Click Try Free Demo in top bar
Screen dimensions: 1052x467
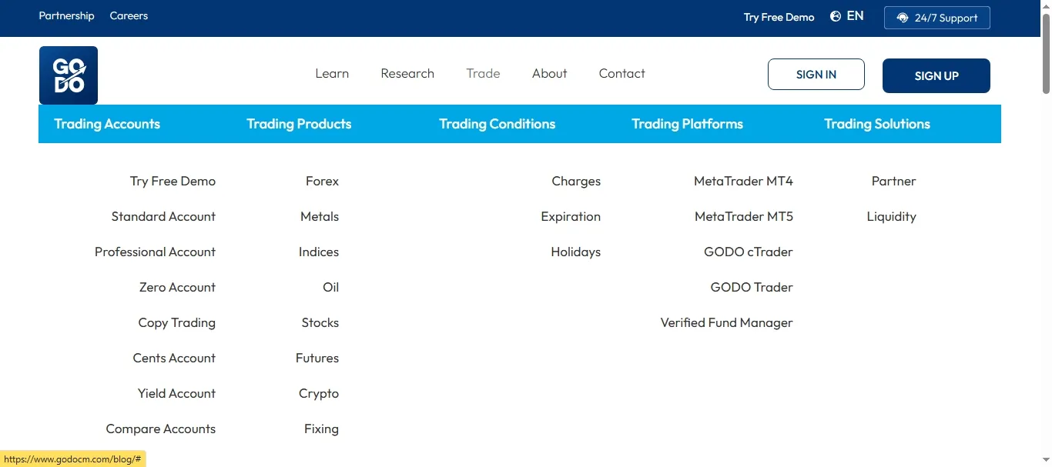[779, 17]
